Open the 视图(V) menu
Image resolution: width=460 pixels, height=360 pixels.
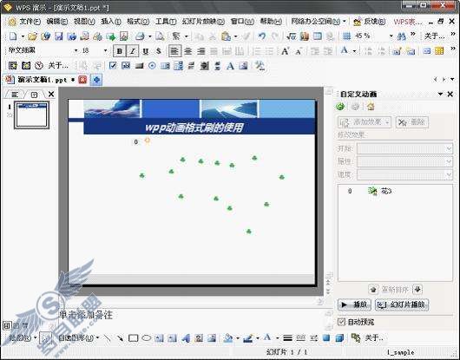pyautogui.click(x=84, y=22)
